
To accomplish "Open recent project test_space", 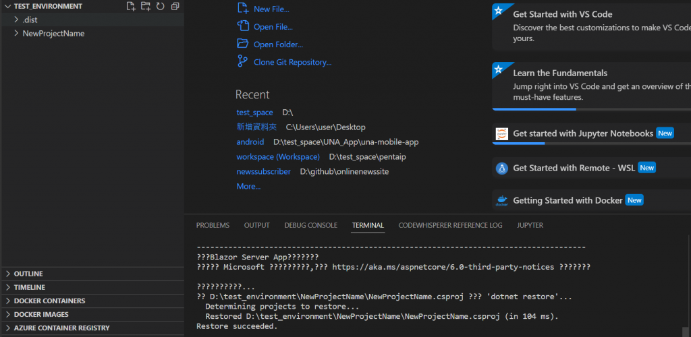I will [254, 113].
